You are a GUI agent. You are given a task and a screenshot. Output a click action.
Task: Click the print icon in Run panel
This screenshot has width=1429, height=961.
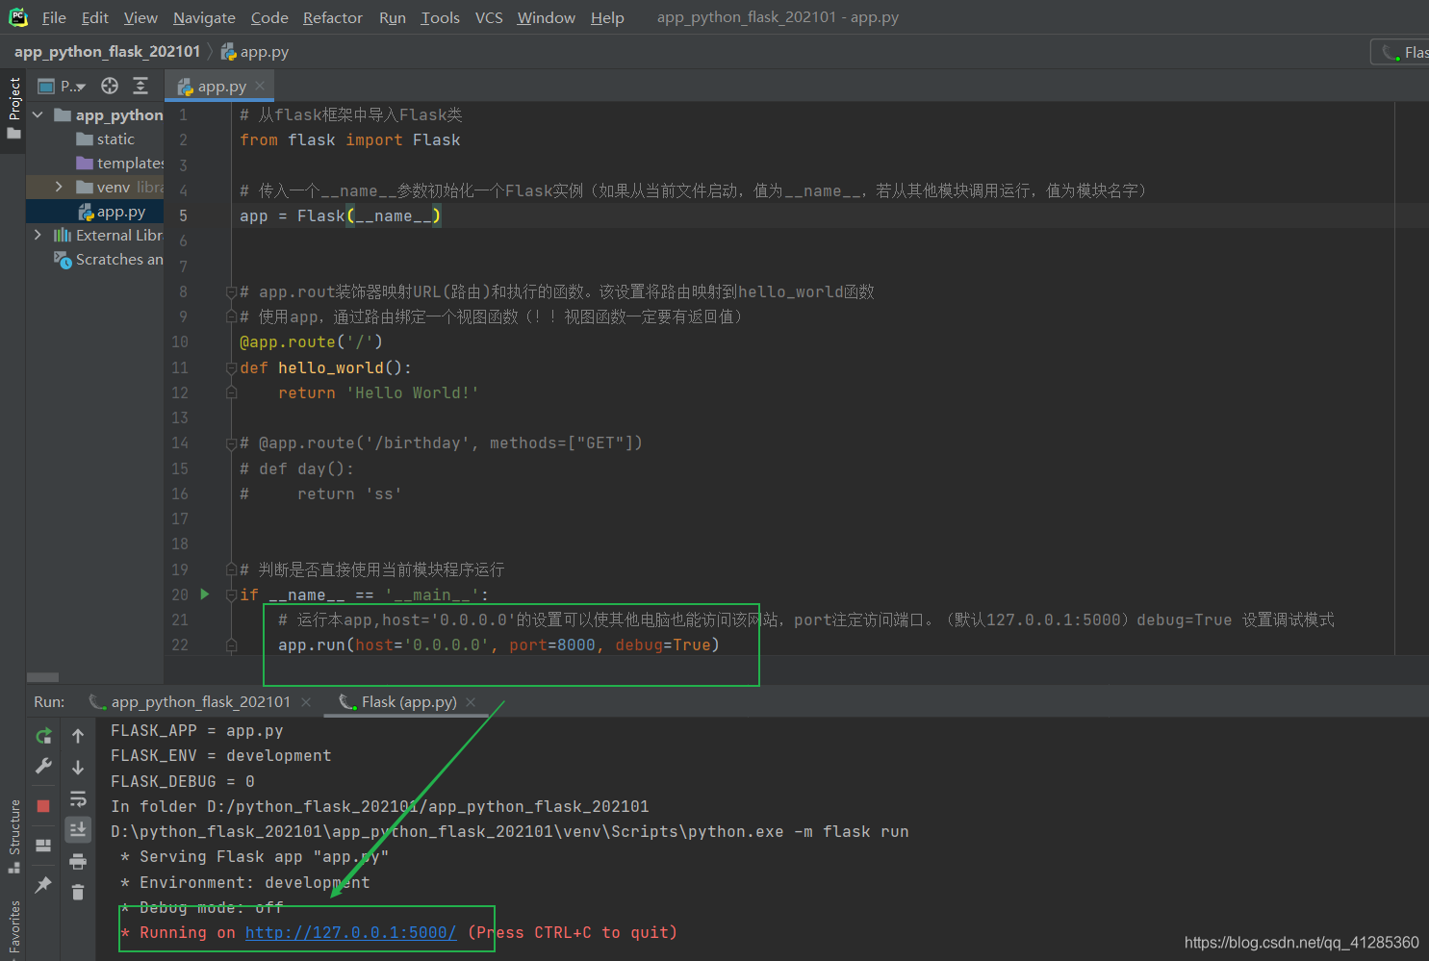click(78, 861)
